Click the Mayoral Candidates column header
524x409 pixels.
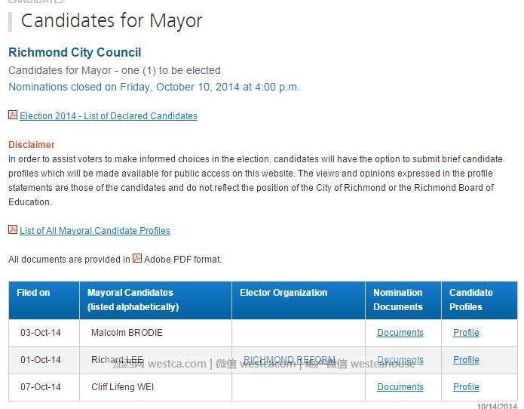(x=155, y=300)
